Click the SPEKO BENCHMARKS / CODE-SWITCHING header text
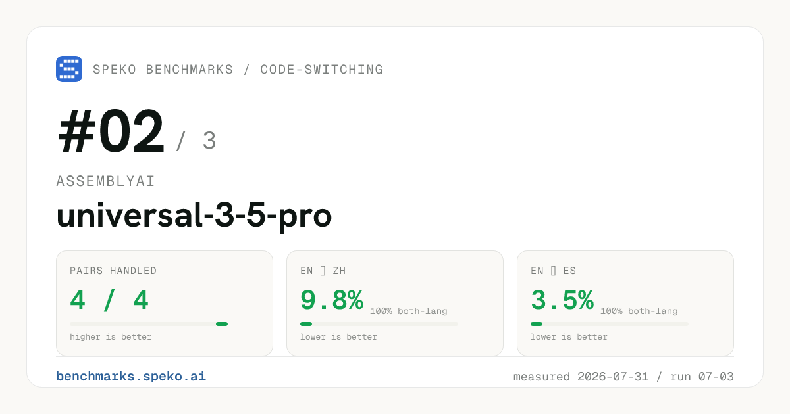Screen dimensions: 790x414 coord(238,70)
